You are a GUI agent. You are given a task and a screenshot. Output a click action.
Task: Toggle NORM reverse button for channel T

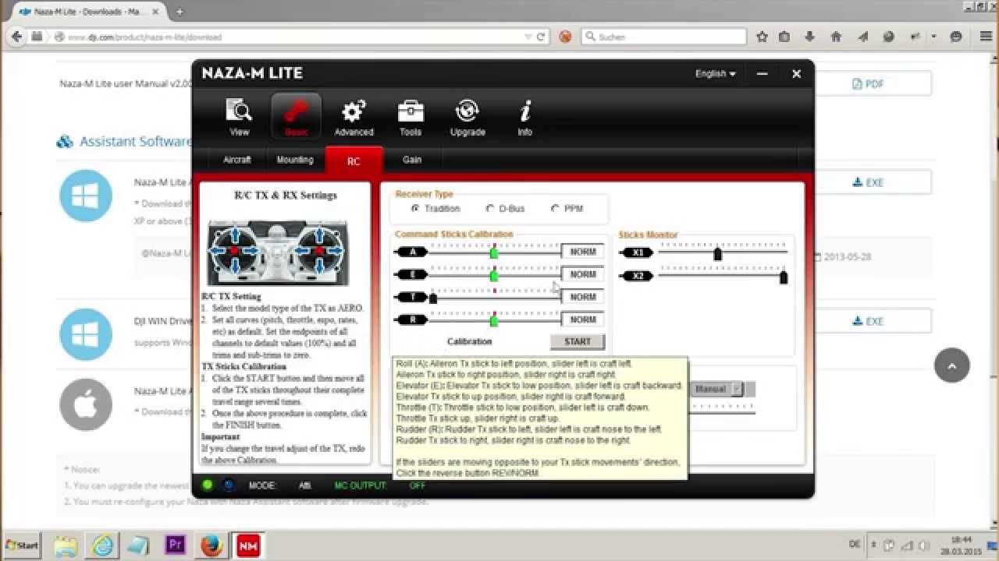(x=583, y=297)
